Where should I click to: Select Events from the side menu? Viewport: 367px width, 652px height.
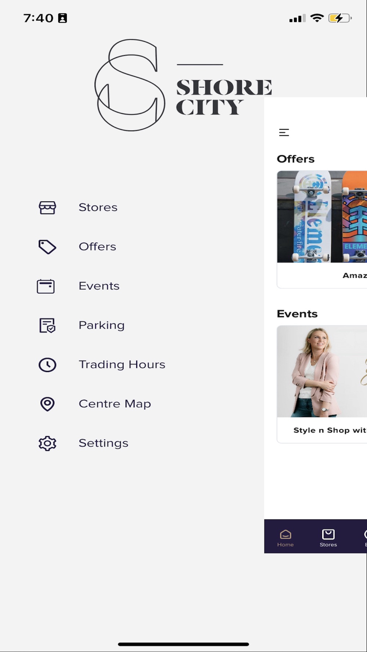click(99, 286)
